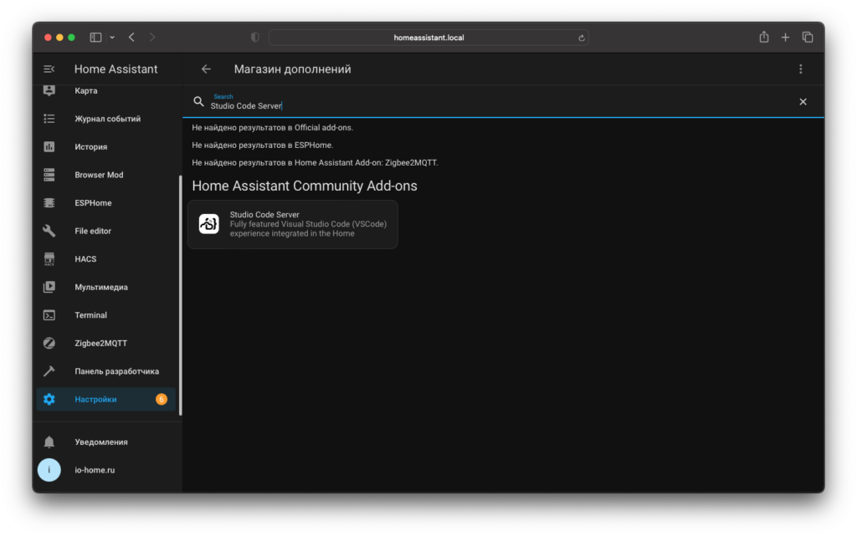Click the homeassistant.local address bar

[x=428, y=38]
